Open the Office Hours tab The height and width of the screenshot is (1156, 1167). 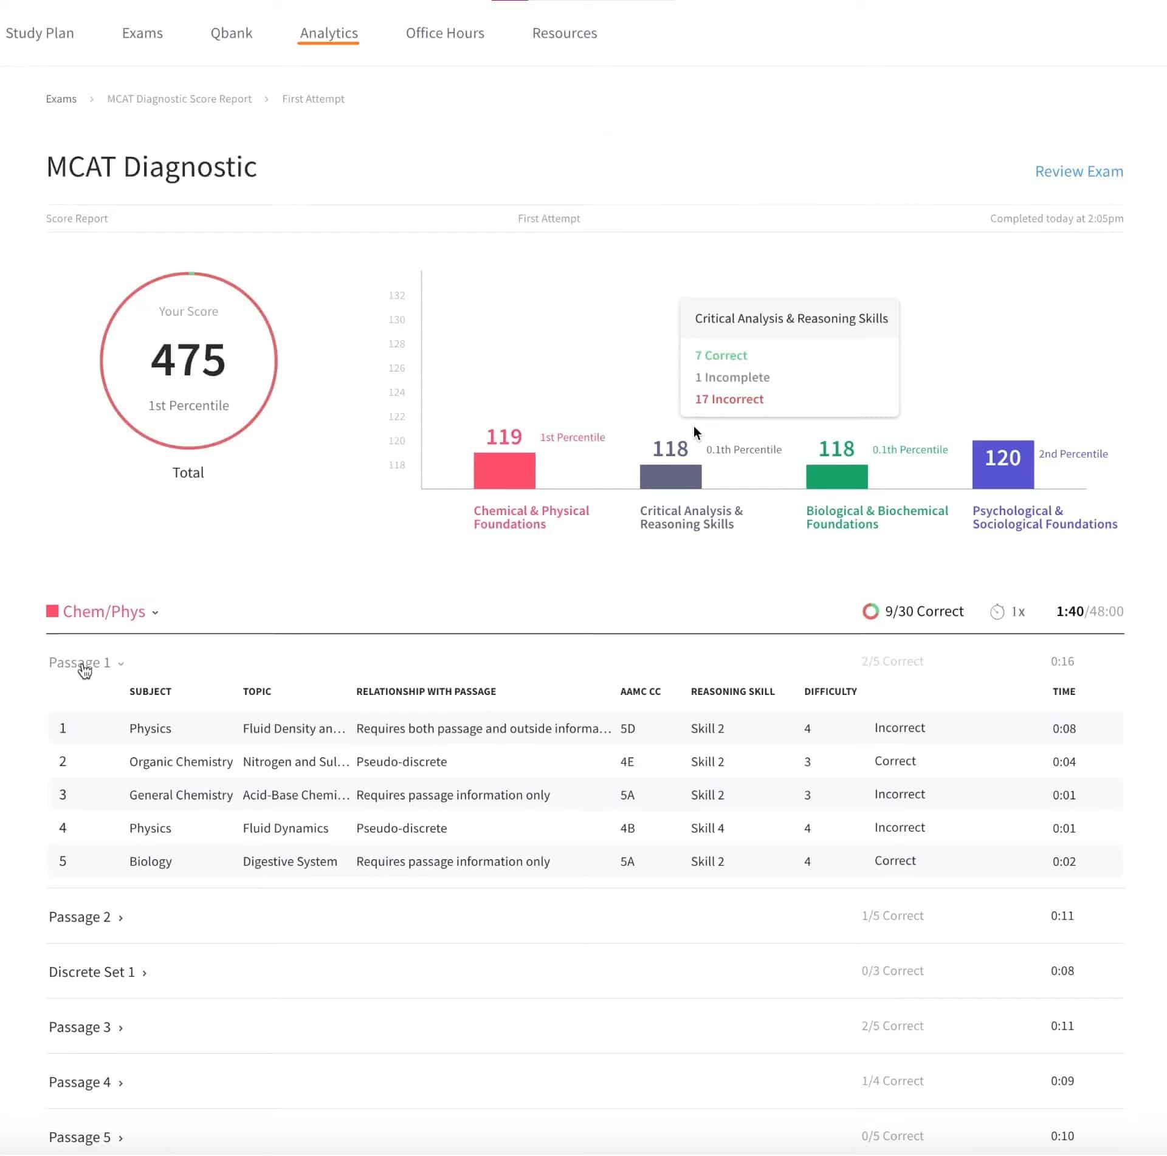pos(445,33)
